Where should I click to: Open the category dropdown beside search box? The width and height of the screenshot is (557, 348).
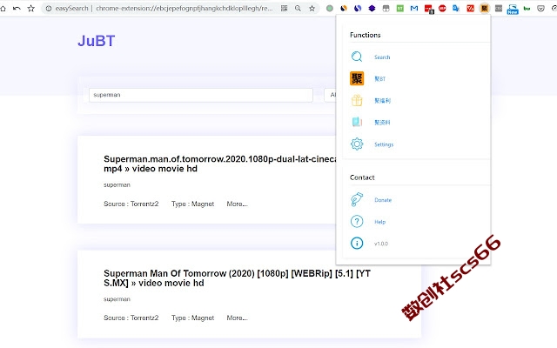(x=330, y=95)
